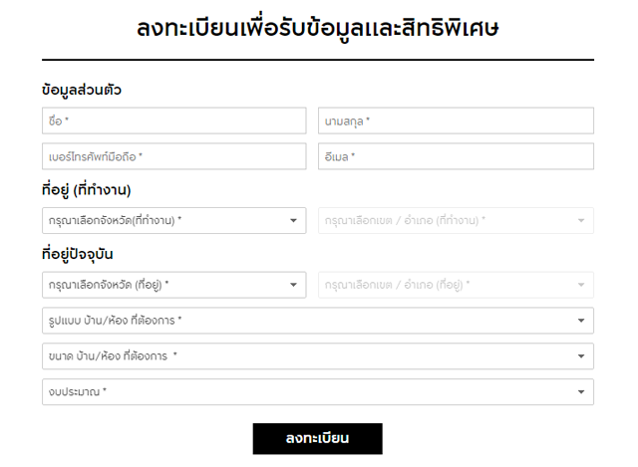Click arrow icon of work province dropdown
Image resolution: width=638 pixels, height=467 pixels.
coord(294,220)
